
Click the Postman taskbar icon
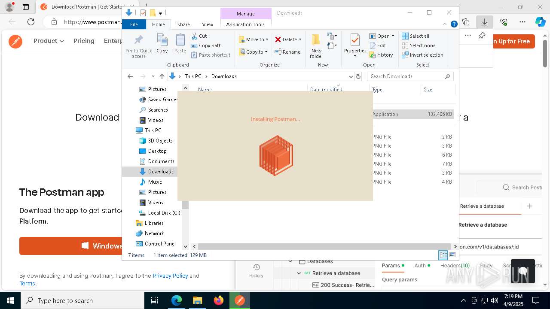(x=239, y=300)
